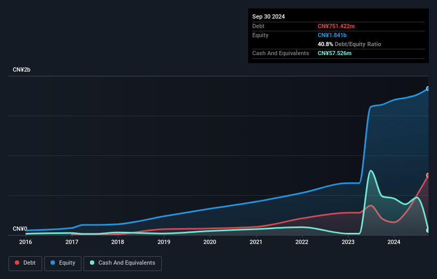The image size is (437, 279).
Task: Click the 2020 x-axis label
Action: click(x=210, y=242)
